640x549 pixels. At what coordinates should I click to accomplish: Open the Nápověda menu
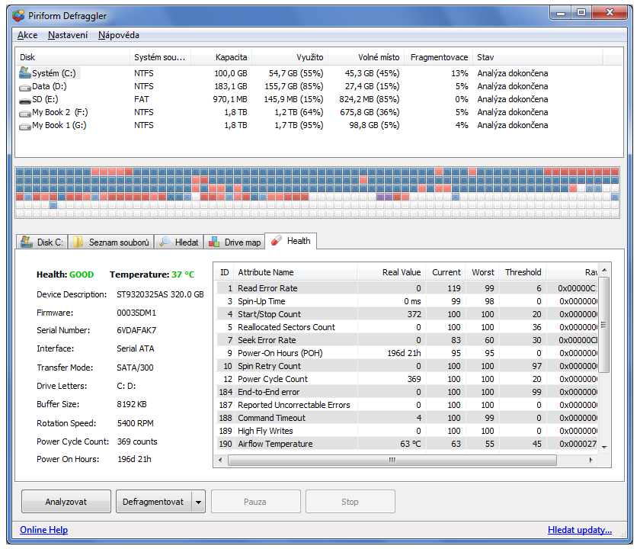tap(119, 35)
